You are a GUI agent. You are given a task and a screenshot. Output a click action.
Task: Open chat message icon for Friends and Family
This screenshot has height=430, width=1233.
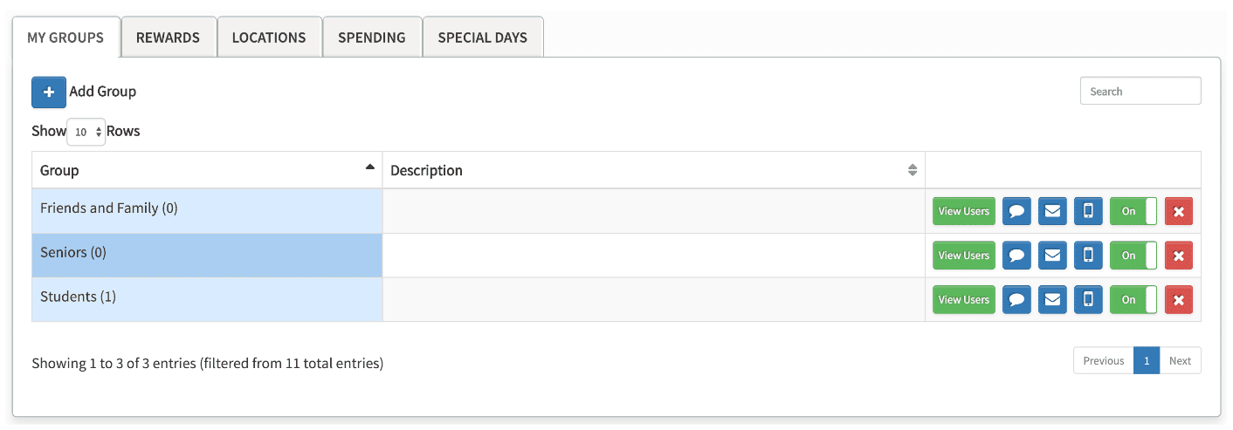(1016, 211)
